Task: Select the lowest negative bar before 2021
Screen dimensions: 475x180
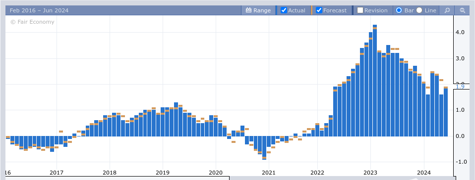Action: [x=264, y=148]
